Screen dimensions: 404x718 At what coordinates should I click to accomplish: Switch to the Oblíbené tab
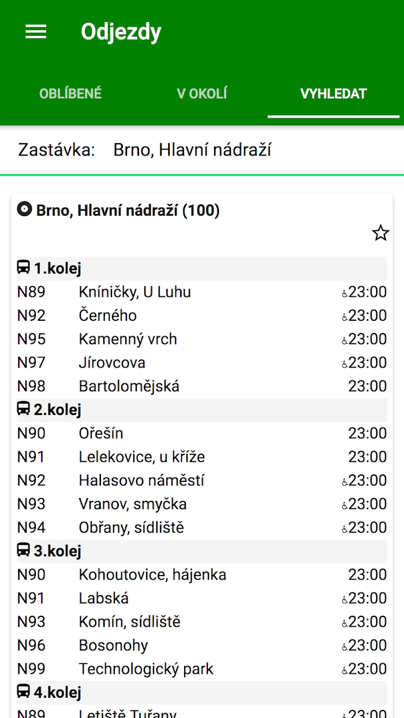pos(70,94)
